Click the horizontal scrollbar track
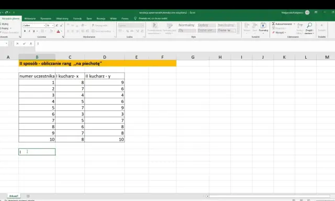 tap(270, 196)
